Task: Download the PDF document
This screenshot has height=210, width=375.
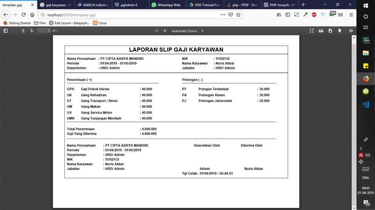Action: pos(331,31)
